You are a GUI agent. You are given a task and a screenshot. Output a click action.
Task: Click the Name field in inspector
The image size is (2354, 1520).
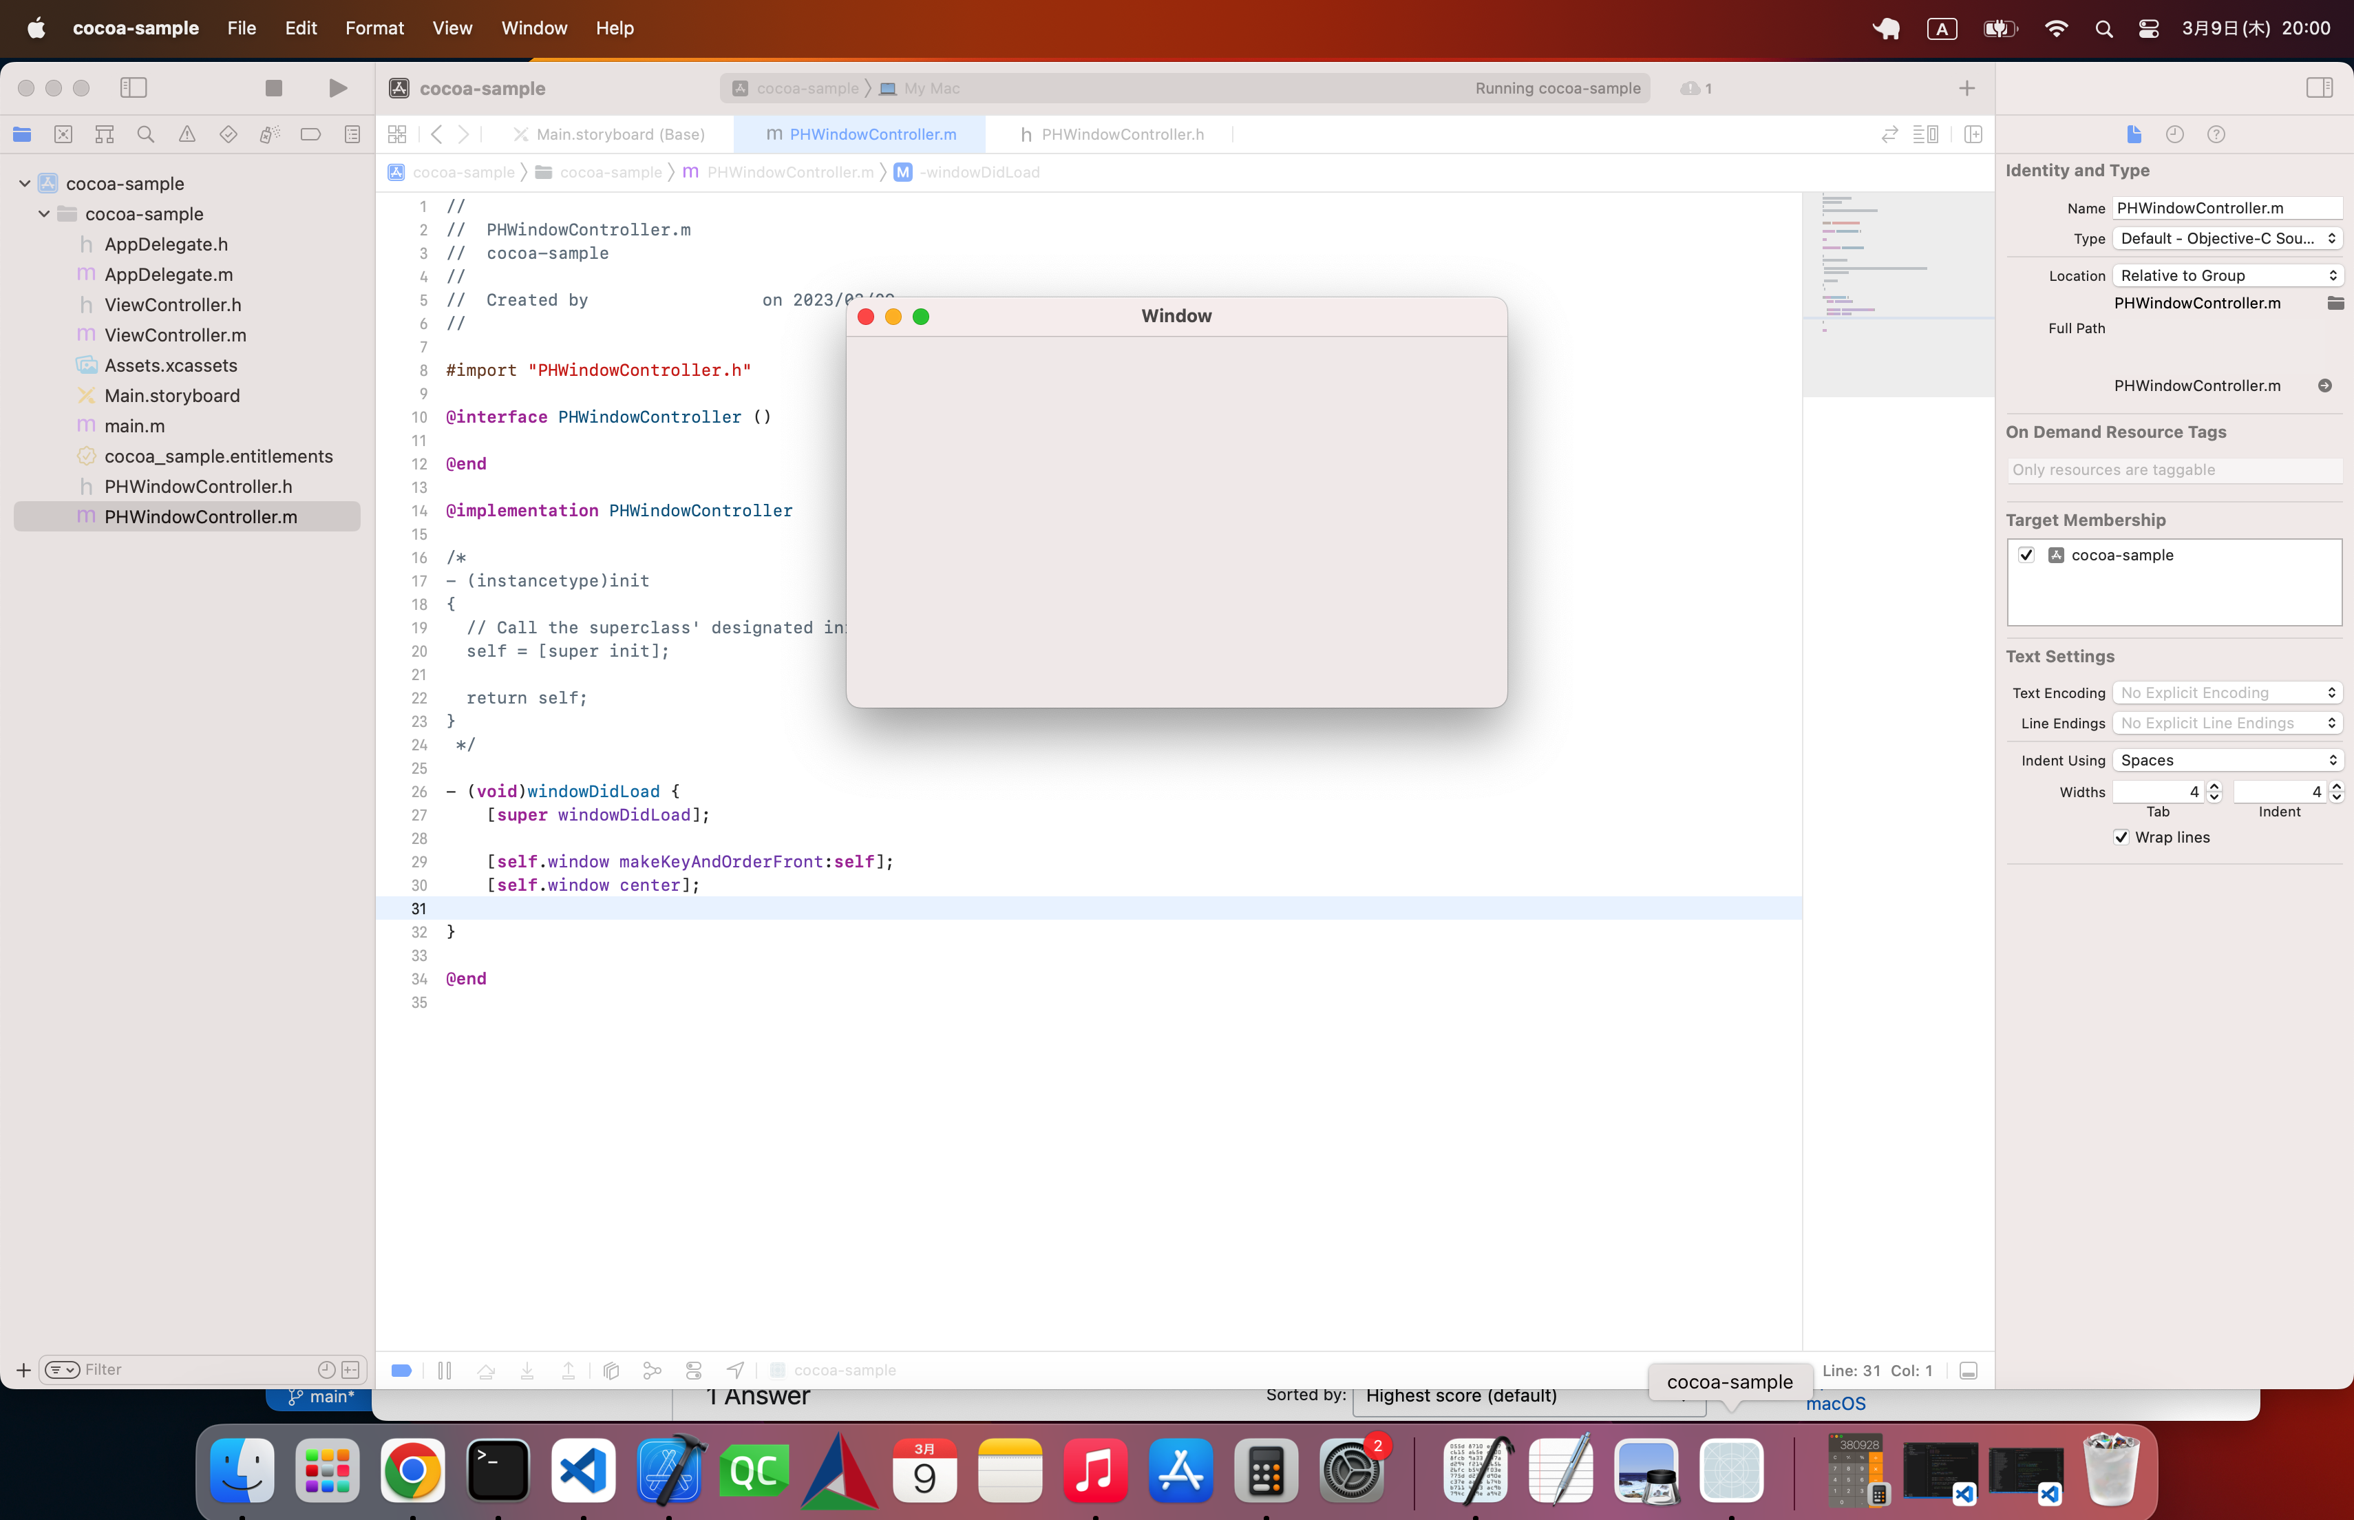(x=2227, y=207)
